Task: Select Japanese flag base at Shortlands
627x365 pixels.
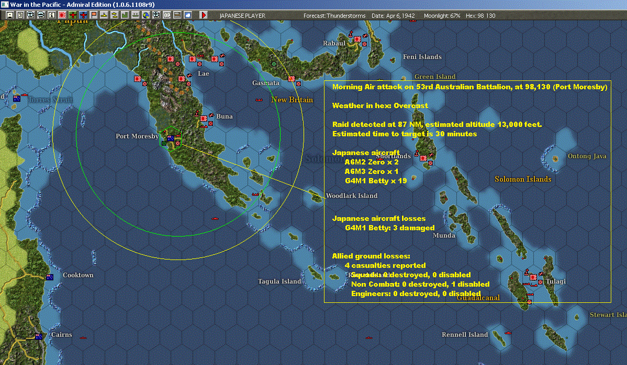Action: (423, 158)
